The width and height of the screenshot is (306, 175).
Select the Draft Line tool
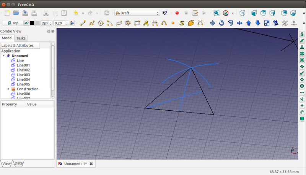(x=83, y=23)
